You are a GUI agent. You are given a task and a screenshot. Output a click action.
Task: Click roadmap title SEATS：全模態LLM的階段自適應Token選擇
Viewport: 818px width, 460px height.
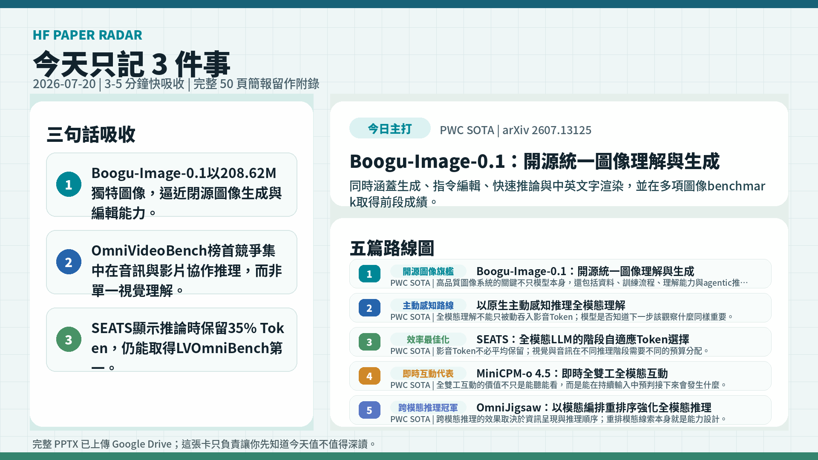[583, 339]
